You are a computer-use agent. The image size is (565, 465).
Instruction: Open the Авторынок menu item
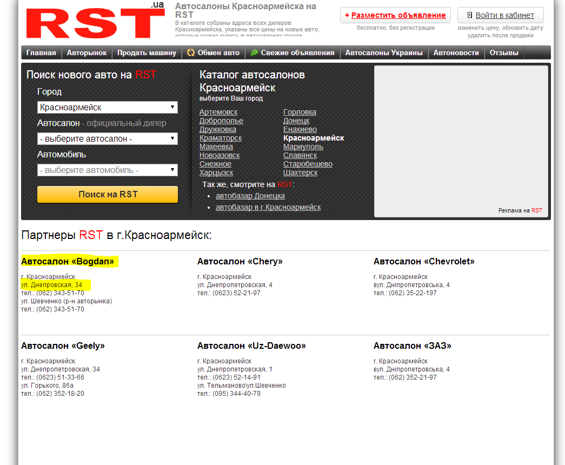click(x=87, y=52)
